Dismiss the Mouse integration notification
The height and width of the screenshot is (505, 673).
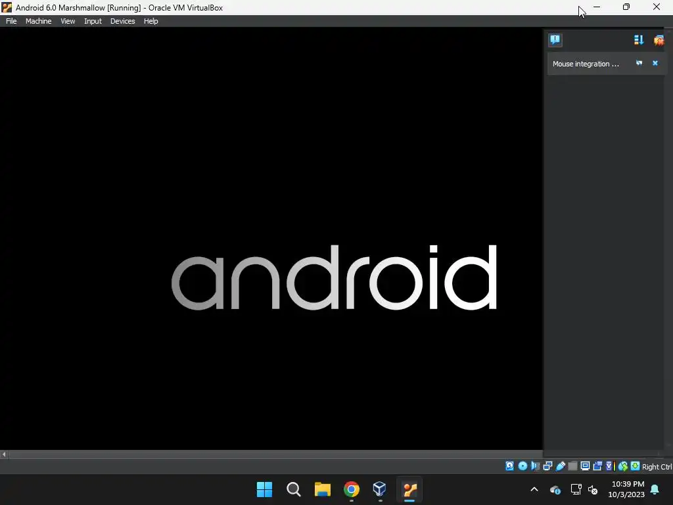[x=655, y=63]
